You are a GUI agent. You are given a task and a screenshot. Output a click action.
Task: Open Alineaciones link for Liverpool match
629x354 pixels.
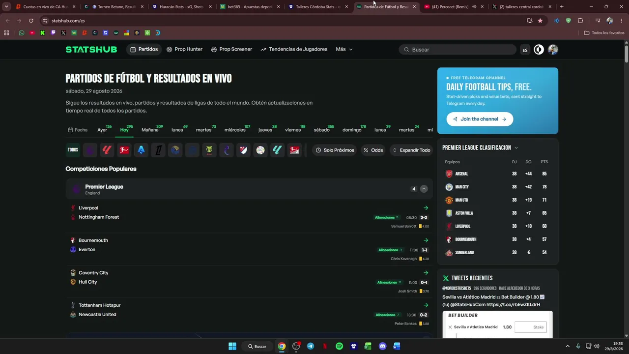(387, 217)
